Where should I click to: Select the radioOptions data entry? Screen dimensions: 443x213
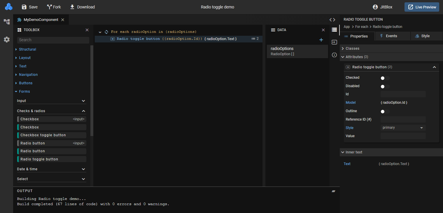point(297,51)
